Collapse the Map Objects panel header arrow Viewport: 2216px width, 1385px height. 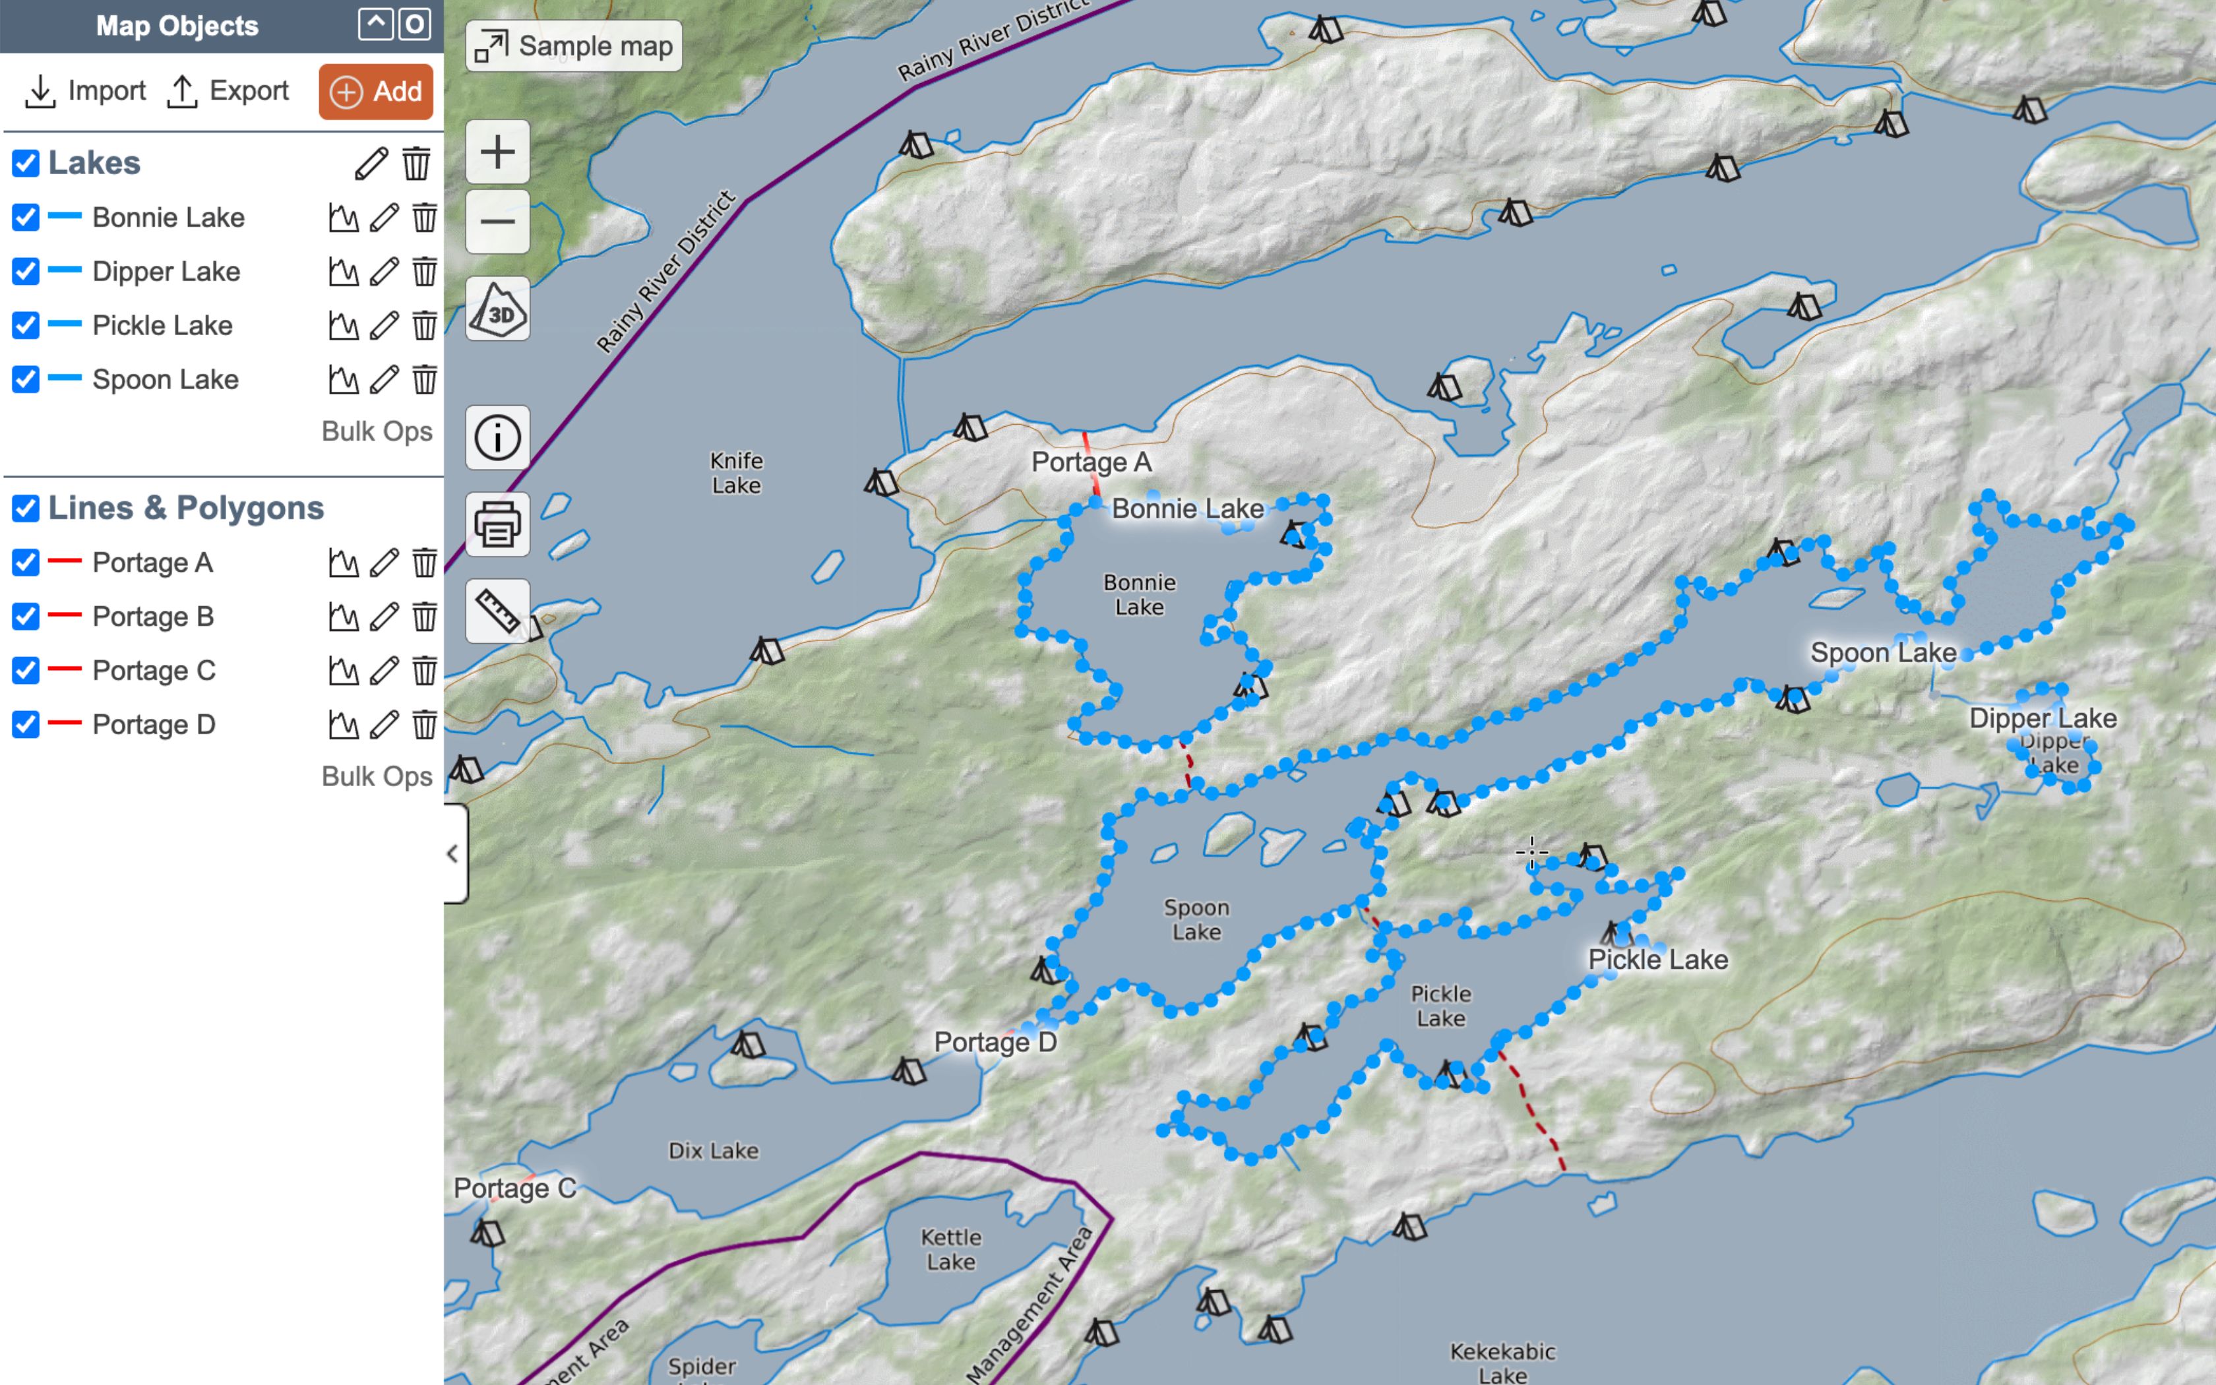375,25
